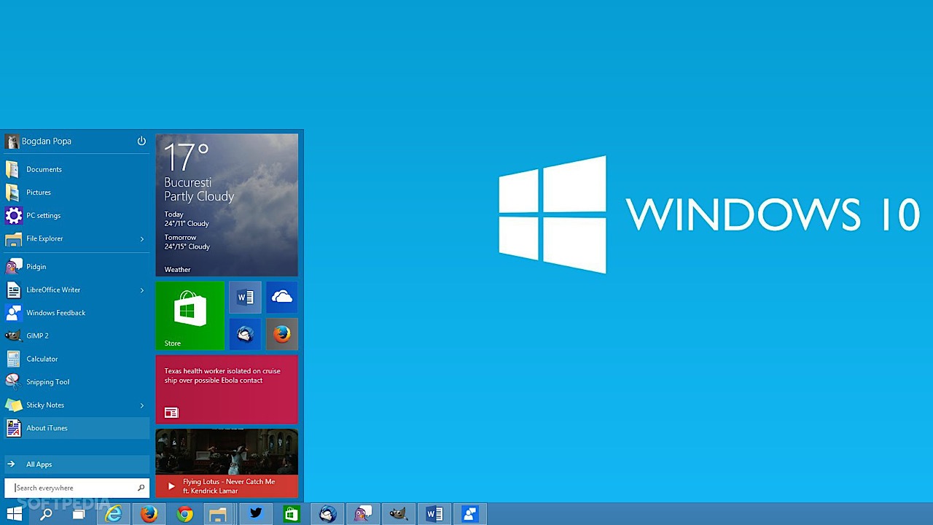Show All Apps in the Start menu

pos(77,464)
